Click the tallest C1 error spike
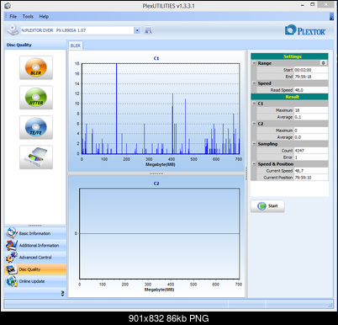 pyautogui.click(x=117, y=109)
